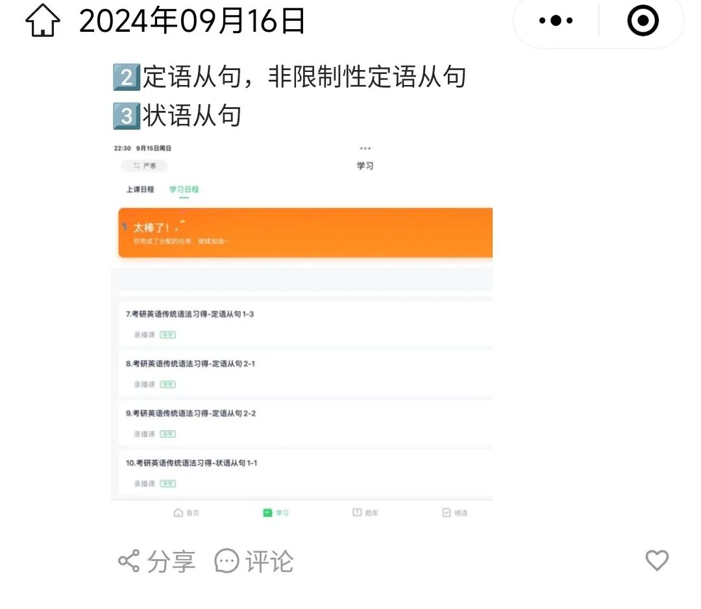
Task: Tap the green 学习 icon in bottom nav
Action: point(268,512)
